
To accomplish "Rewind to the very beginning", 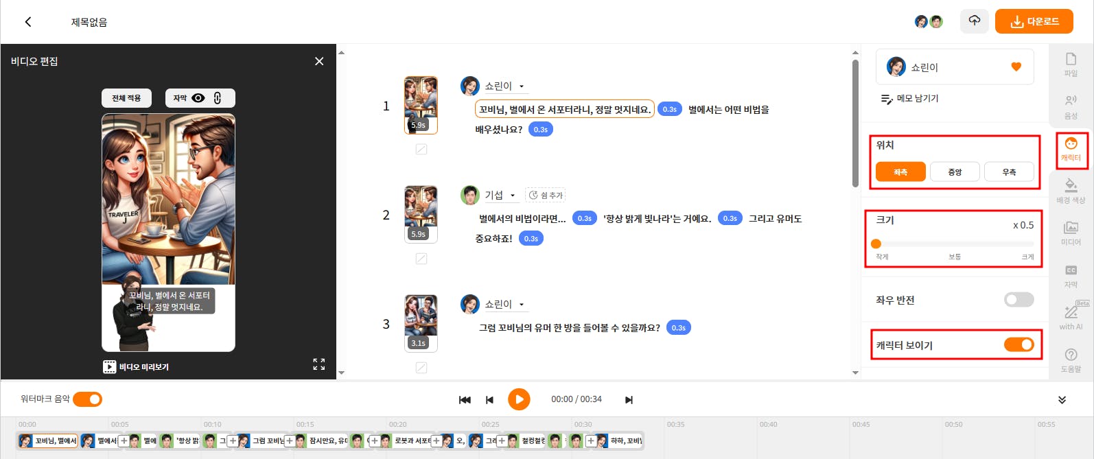I will [465, 399].
